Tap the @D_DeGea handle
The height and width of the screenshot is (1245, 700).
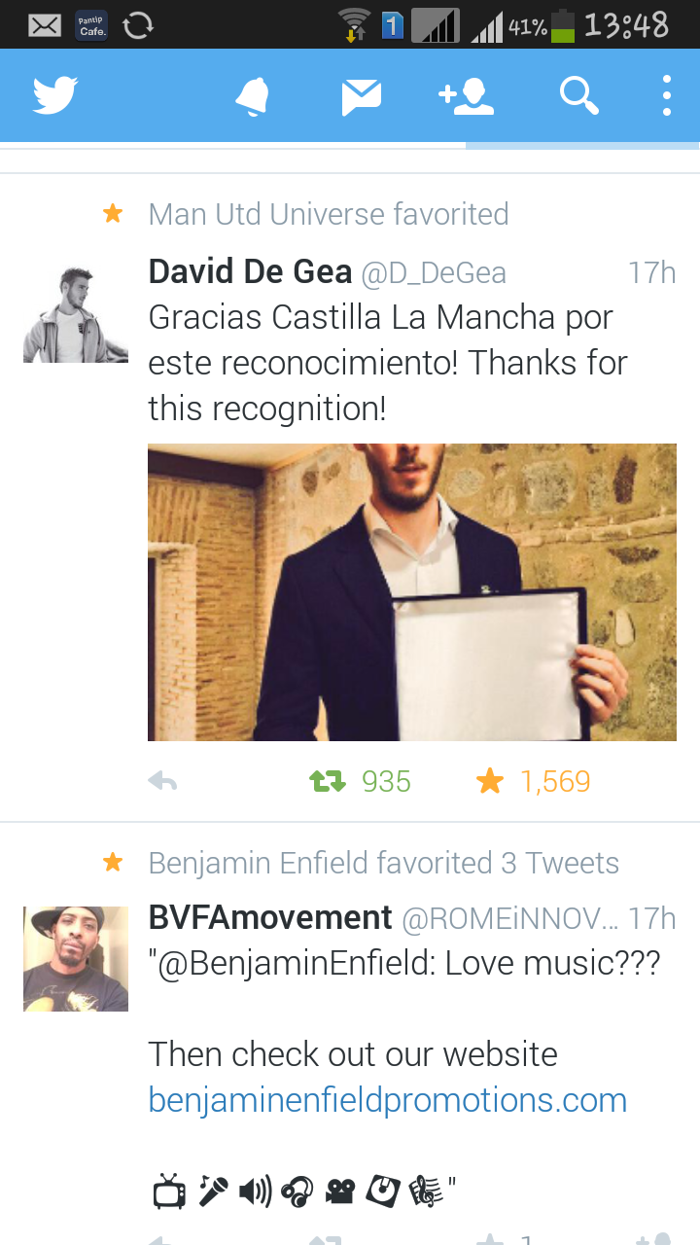[434, 274]
